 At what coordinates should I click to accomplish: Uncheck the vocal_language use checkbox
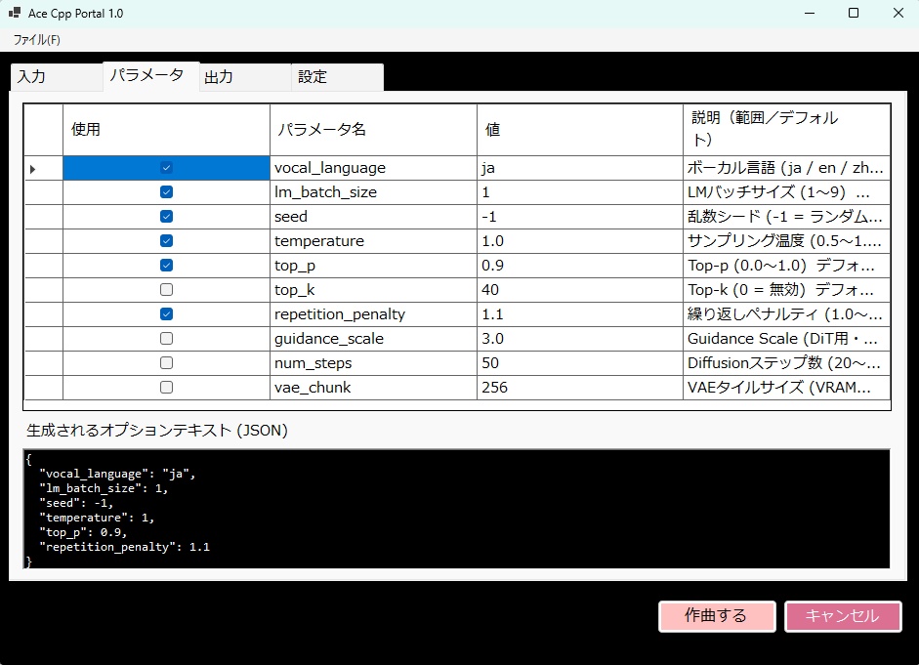click(x=166, y=168)
